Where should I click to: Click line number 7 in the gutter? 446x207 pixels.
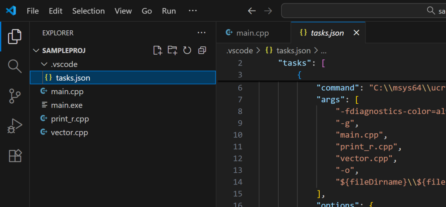[x=239, y=99]
